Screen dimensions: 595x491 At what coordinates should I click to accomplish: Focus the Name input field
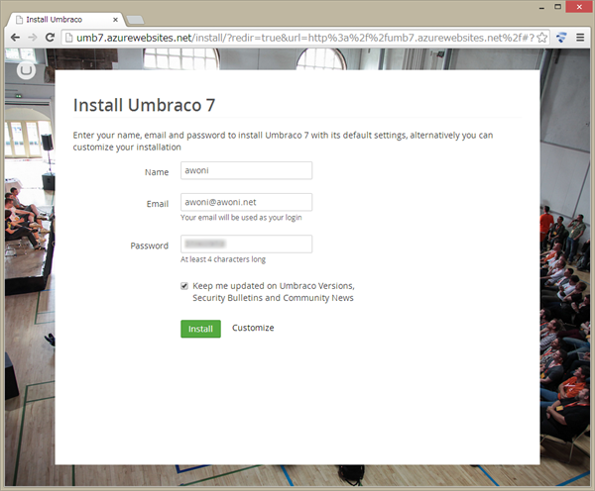[246, 170]
